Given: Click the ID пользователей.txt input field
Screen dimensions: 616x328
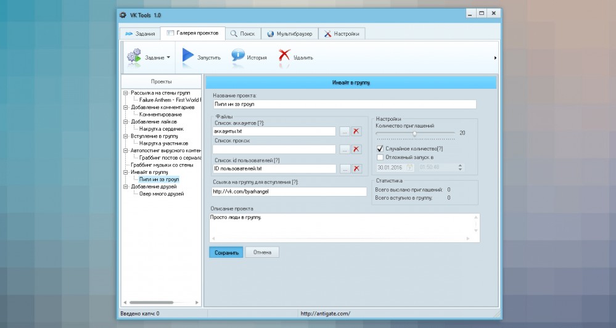Looking at the screenshot, I should [274, 168].
